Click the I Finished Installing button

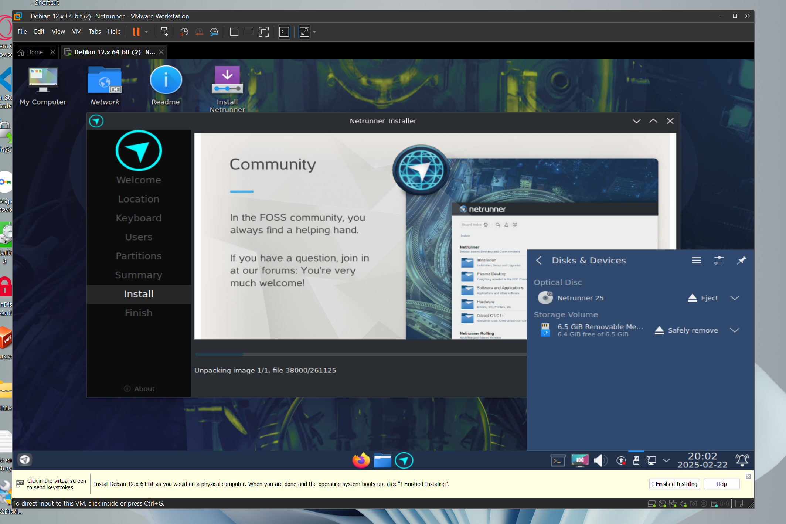(x=674, y=484)
